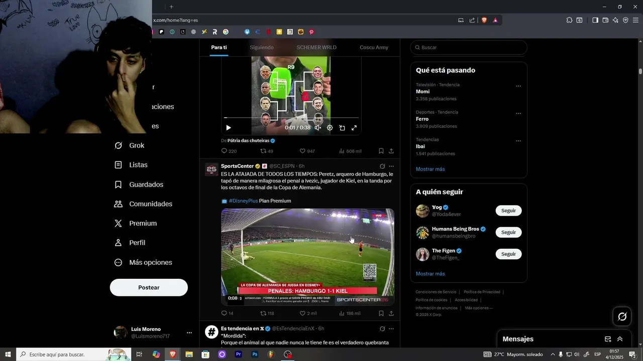Like the Pátria das chuteiras post (947)
This screenshot has height=361, width=643.
307,151
